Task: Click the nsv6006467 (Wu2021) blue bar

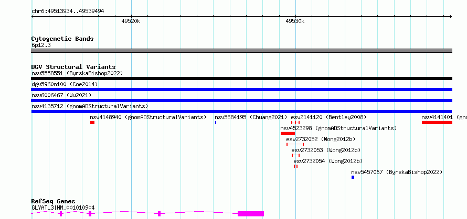Action: pyautogui.click(x=241, y=100)
